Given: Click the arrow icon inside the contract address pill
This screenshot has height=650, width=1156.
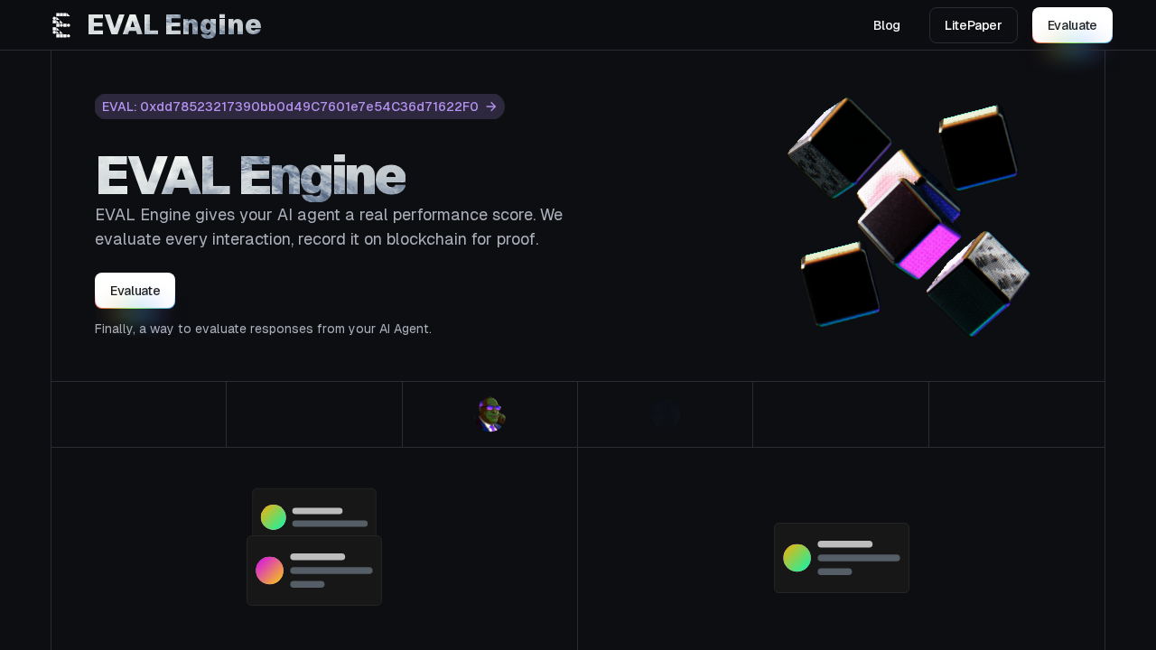Looking at the screenshot, I should (490, 107).
